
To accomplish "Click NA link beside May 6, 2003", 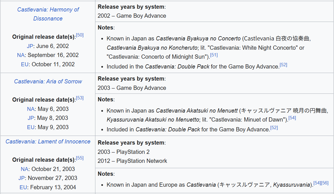I will point(31,109).
